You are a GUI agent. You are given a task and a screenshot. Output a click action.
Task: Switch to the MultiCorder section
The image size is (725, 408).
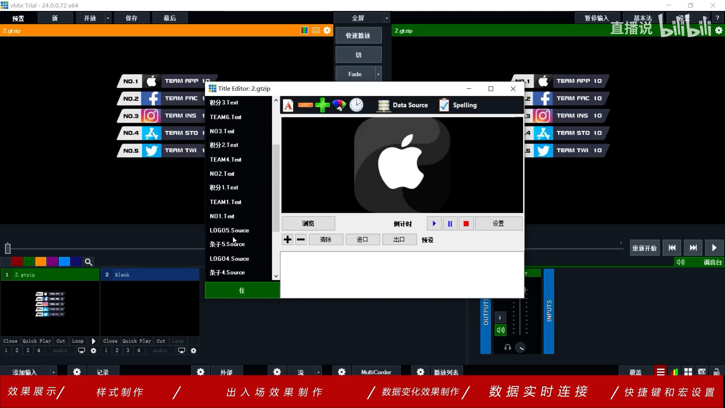pos(376,372)
